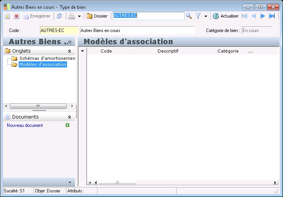Collapse the Documents section
The width and height of the screenshot is (283, 197).
coord(69,117)
